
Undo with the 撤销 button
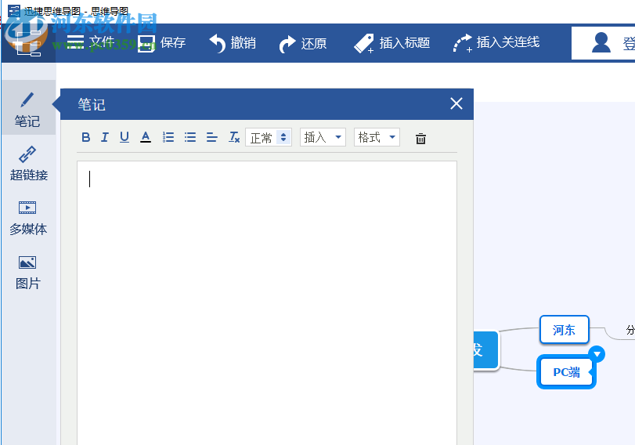(x=233, y=43)
